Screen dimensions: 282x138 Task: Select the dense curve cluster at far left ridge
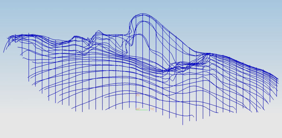pos(16,38)
